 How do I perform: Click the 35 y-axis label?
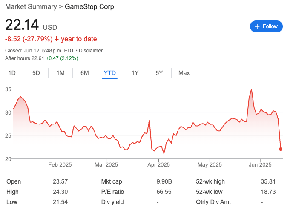(8, 89)
